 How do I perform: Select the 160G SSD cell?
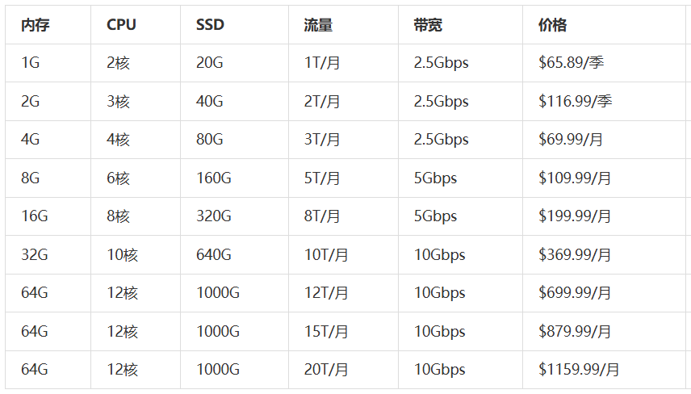214,178
